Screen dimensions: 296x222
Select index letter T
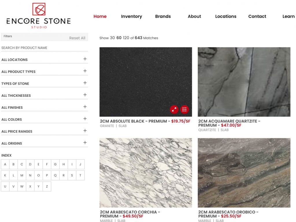coord(80,175)
